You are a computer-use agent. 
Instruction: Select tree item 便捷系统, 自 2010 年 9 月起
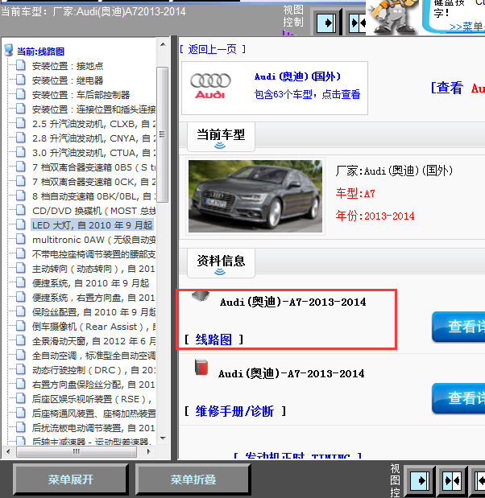[91, 283]
